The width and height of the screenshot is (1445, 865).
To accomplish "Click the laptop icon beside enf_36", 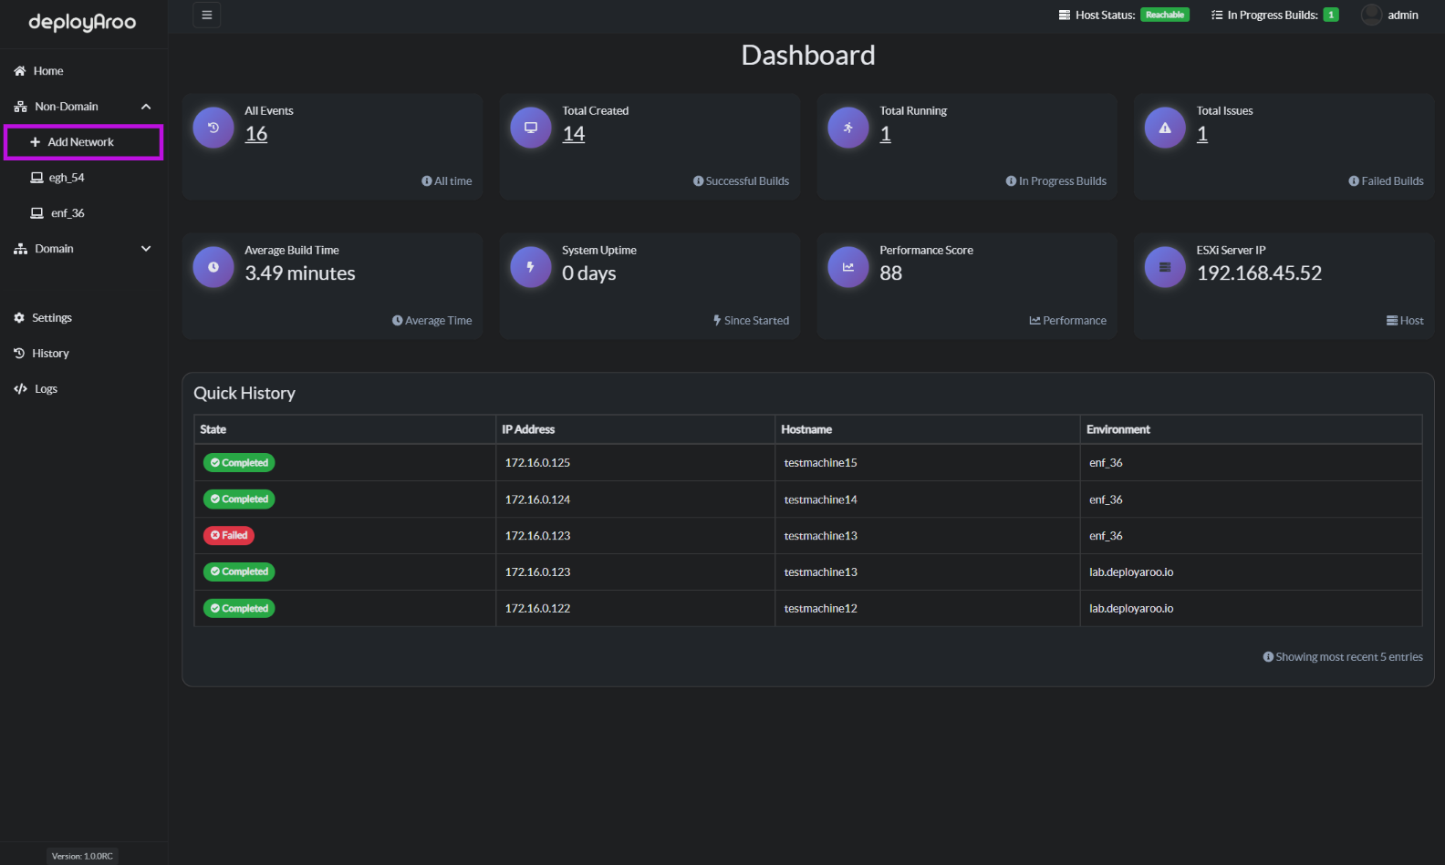I will click(36, 213).
